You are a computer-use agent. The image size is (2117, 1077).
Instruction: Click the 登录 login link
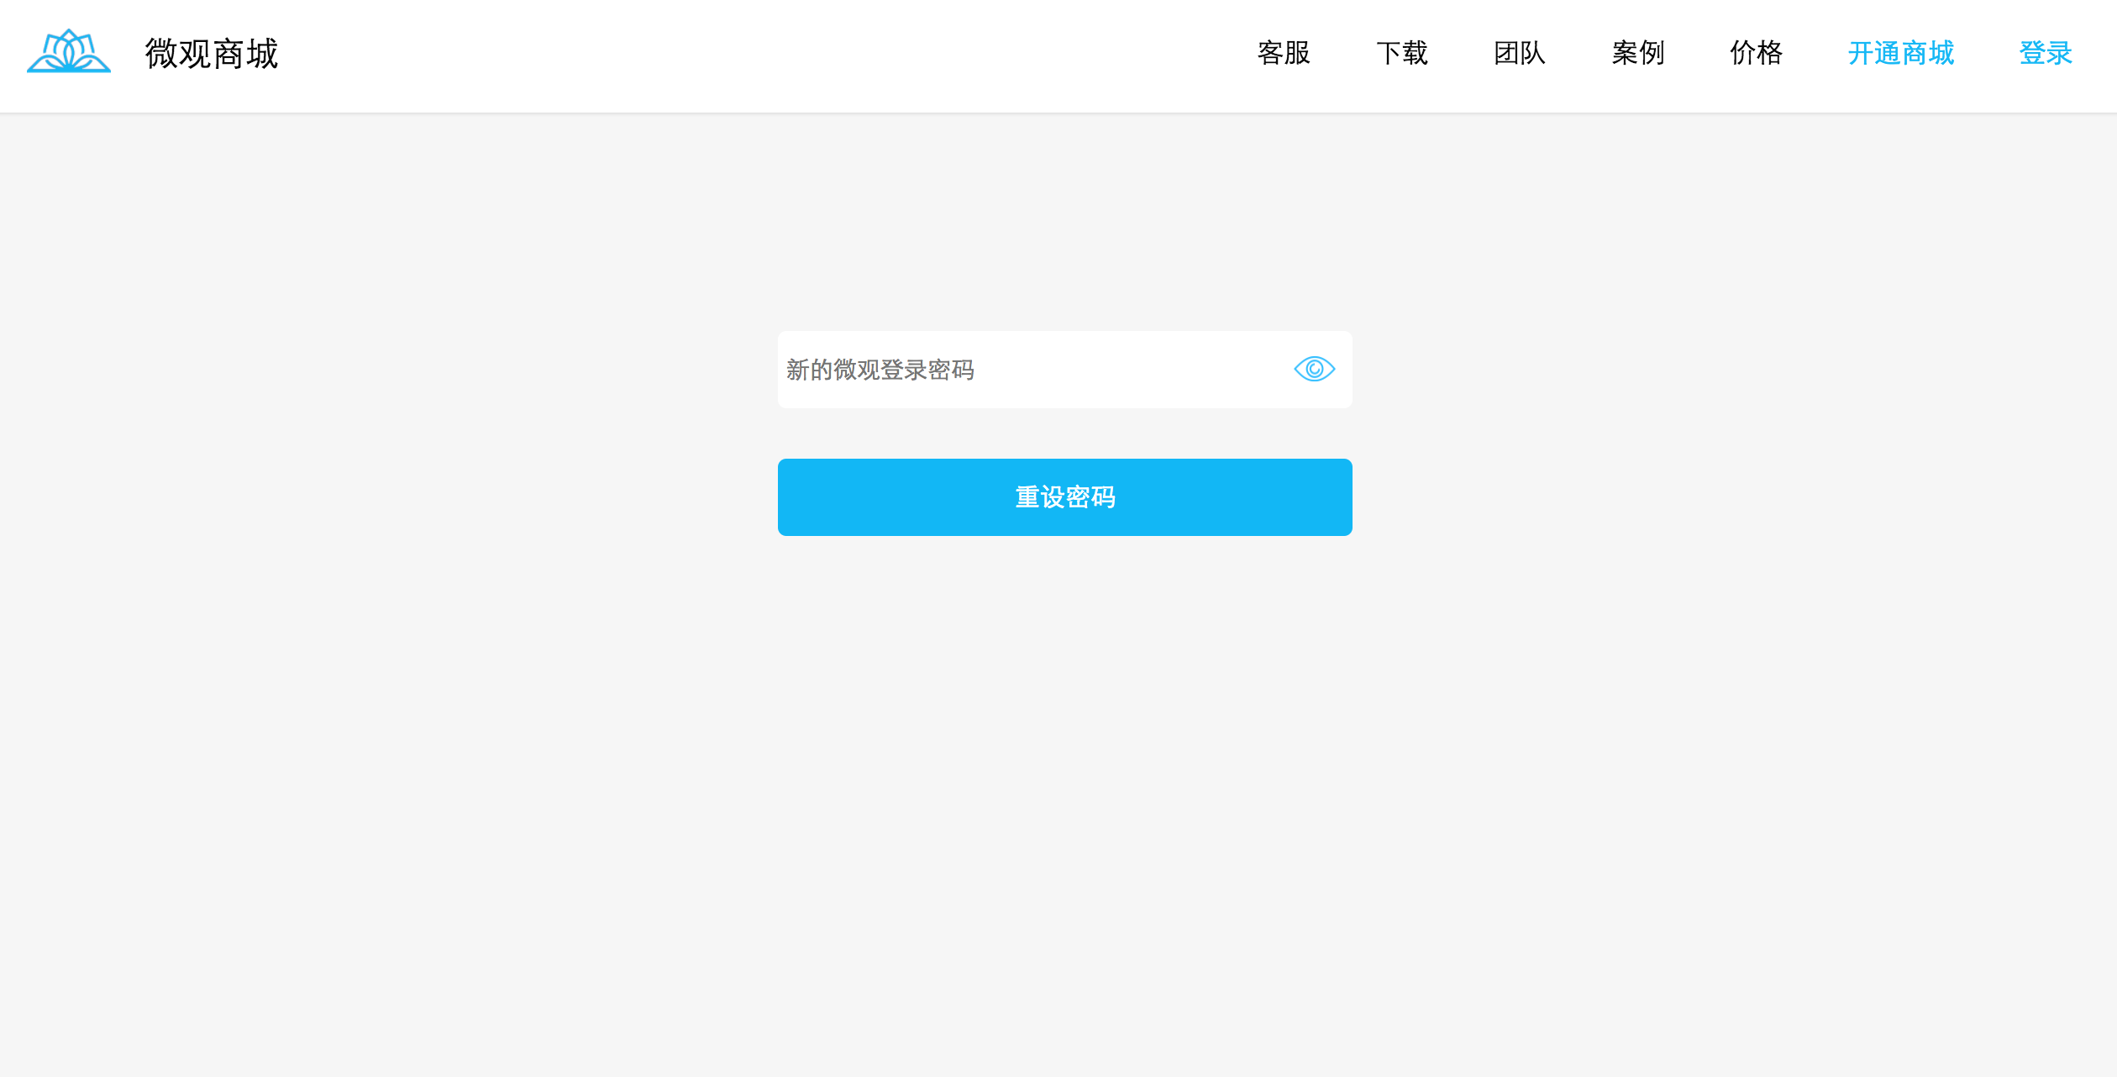[2046, 53]
